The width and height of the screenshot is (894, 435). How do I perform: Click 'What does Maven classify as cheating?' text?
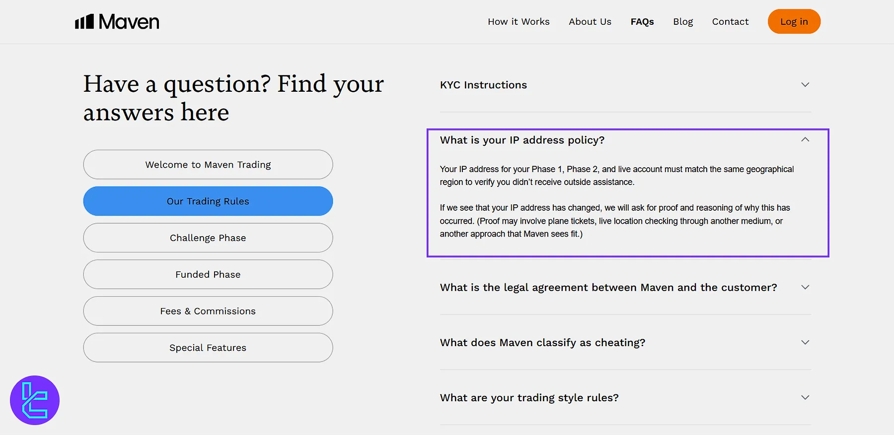[x=542, y=342]
